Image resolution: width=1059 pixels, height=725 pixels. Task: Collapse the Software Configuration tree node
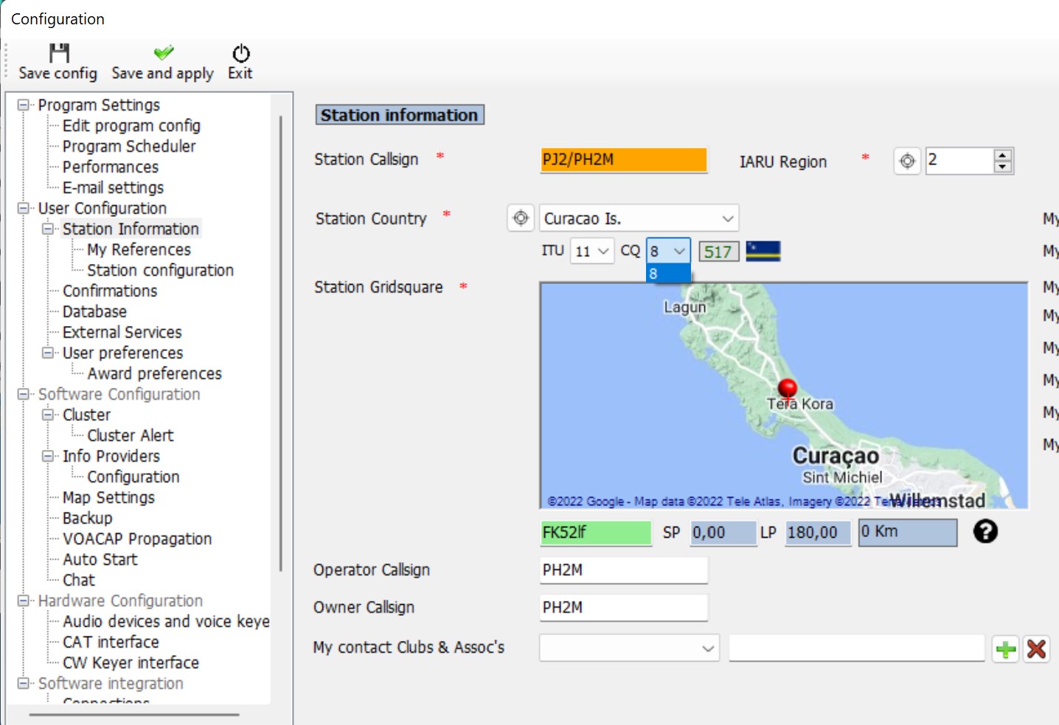tap(24, 394)
